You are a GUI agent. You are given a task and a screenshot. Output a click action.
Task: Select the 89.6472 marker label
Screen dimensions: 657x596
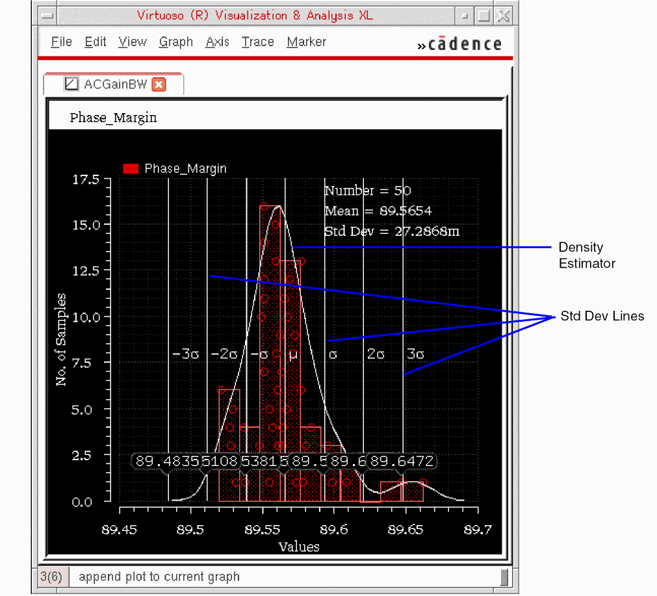[x=402, y=461]
